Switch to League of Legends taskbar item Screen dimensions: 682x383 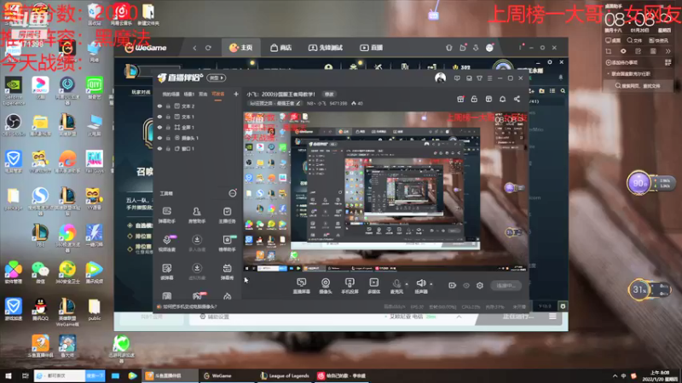coord(285,375)
